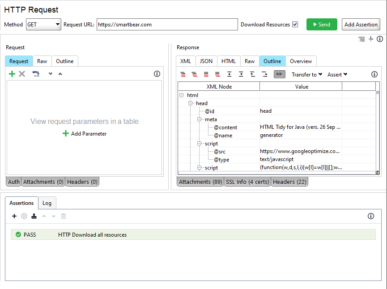Open the Auth bottom tab
Viewport: 387px width, 289px height.
13,182
